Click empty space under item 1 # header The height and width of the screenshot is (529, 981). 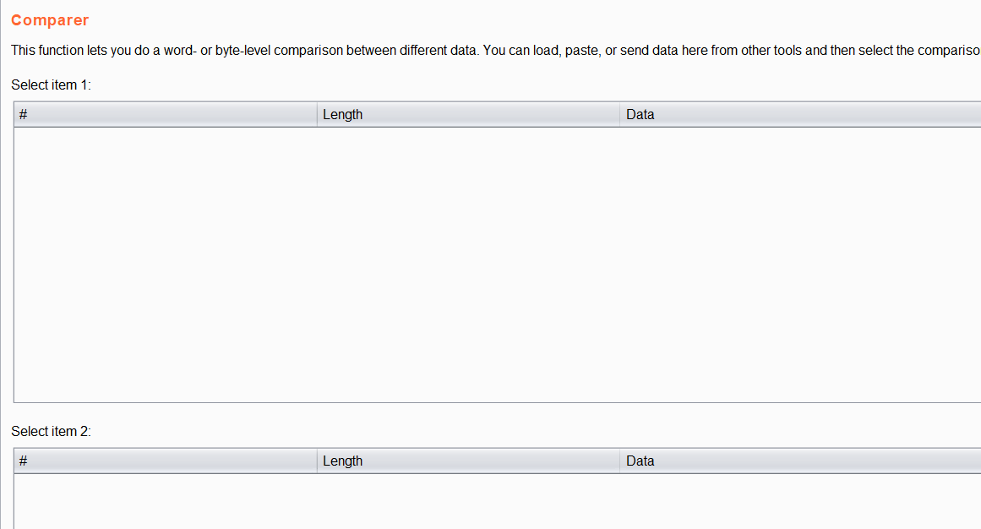coord(166,264)
